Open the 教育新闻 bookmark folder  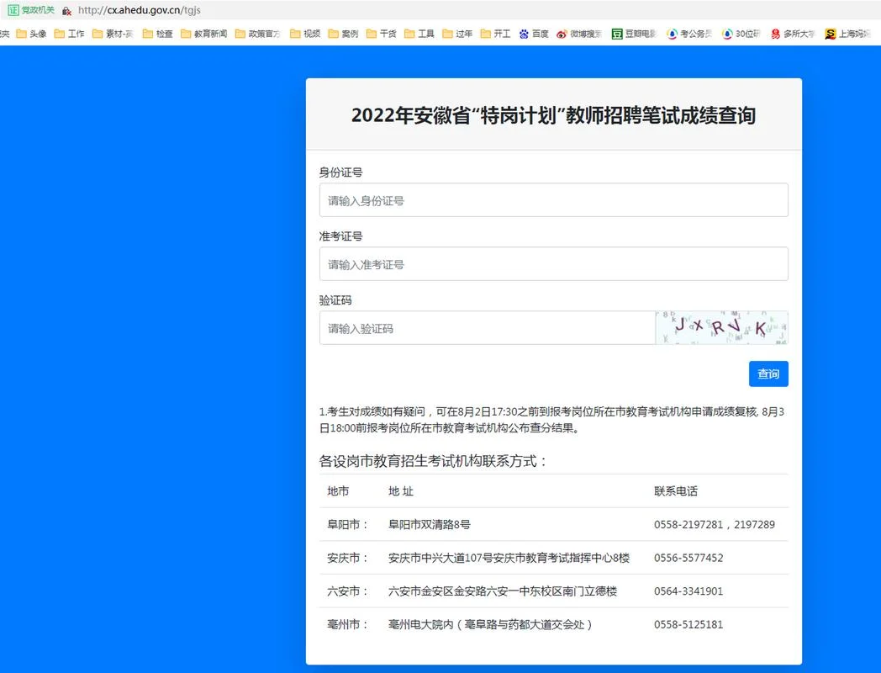pos(204,34)
